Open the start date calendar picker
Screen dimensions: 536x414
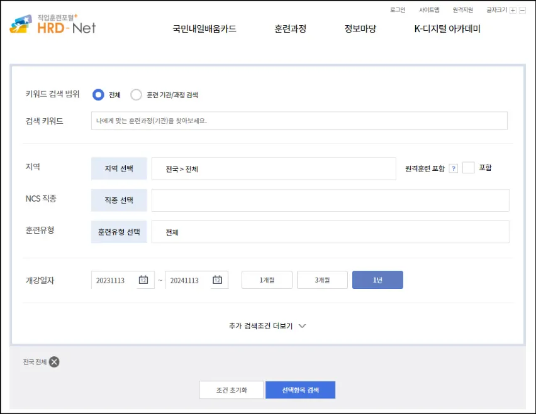tap(143, 280)
